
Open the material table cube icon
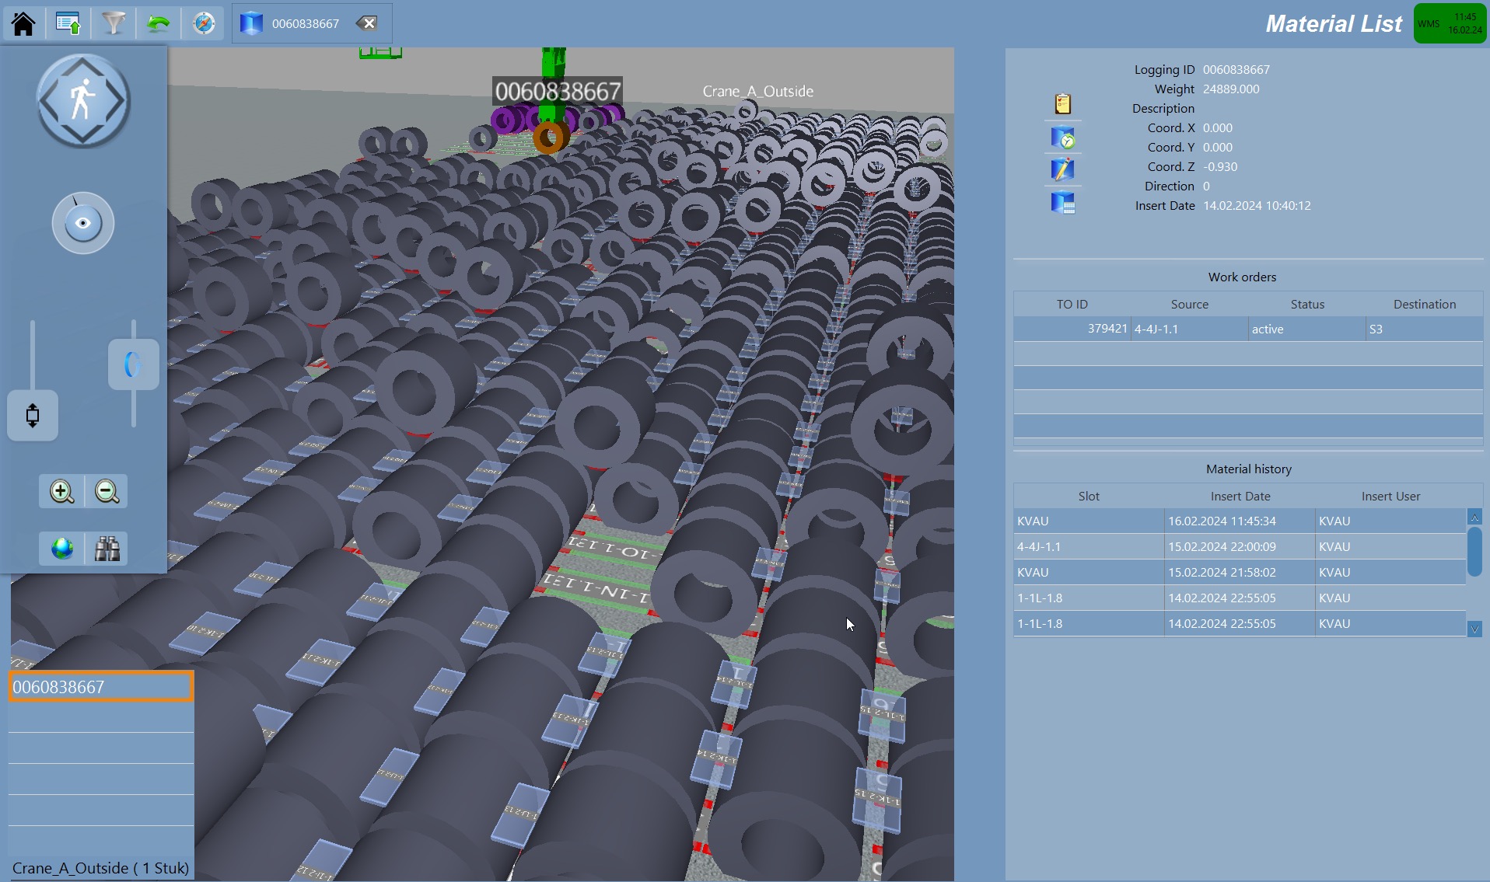1064,201
